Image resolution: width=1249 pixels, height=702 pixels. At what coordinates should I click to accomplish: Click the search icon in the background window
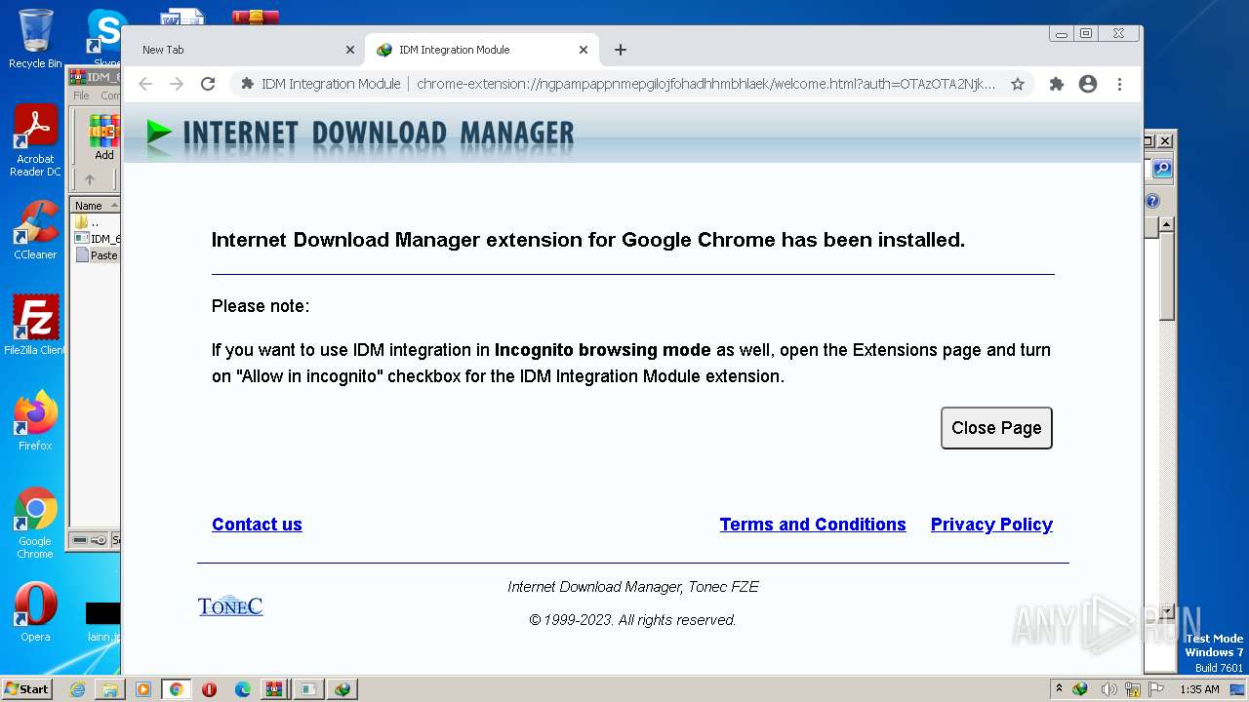pos(1161,170)
